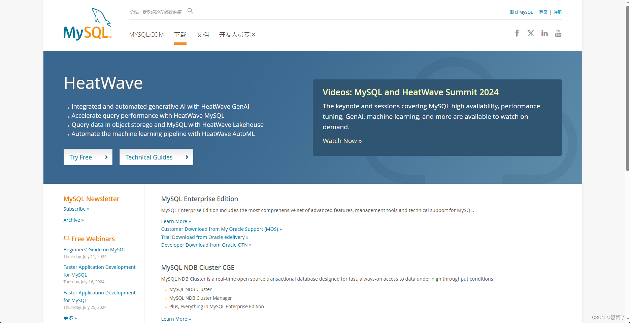Image resolution: width=630 pixels, height=323 pixels.
Task: Click the arrow beside Try Free
Action: click(106, 157)
